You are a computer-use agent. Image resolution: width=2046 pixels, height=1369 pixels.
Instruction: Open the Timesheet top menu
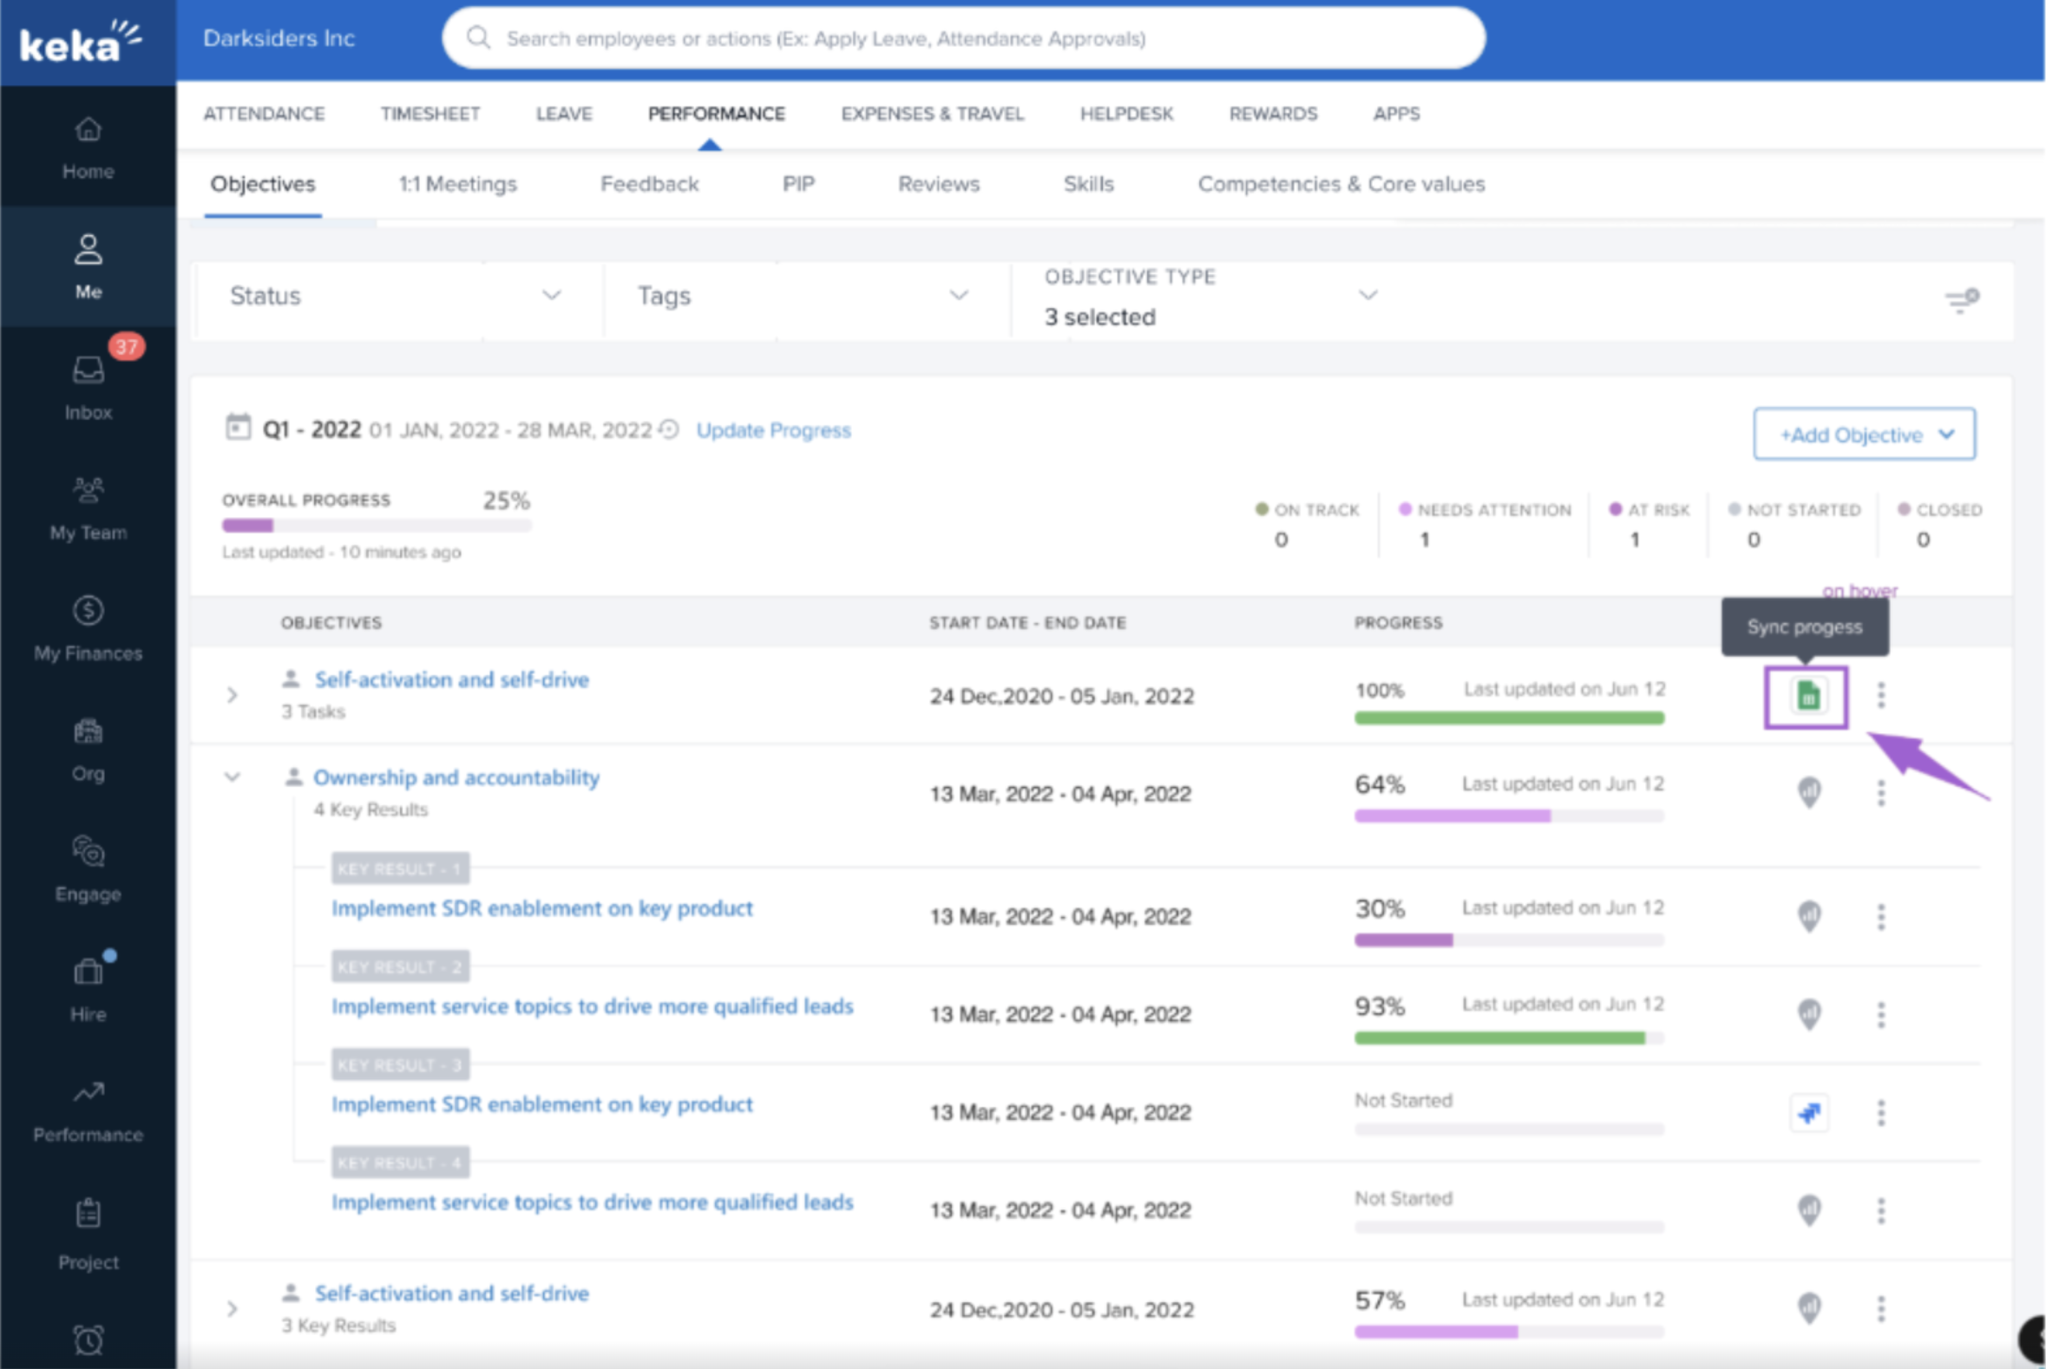point(430,114)
